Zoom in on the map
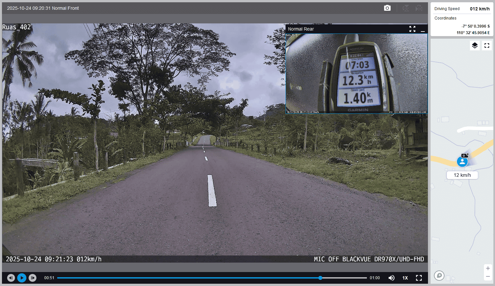Image resolution: width=495 pixels, height=286 pixels. tap(488, 268)
